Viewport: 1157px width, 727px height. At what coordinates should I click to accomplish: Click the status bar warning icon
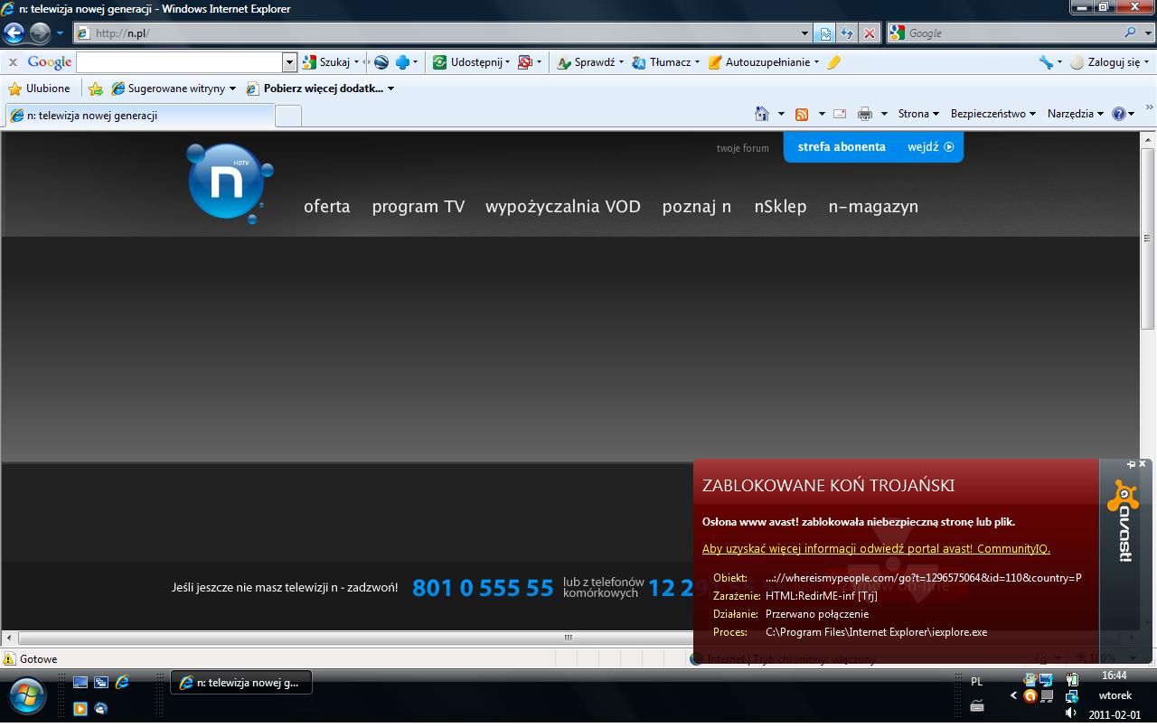coord(10,659)
